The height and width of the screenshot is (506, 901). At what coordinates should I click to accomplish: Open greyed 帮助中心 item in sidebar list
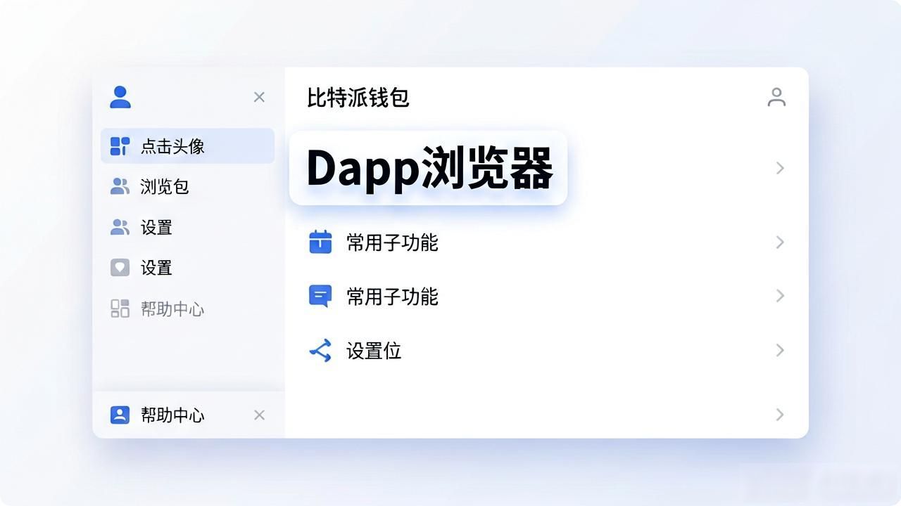click(x=187, y=309)
